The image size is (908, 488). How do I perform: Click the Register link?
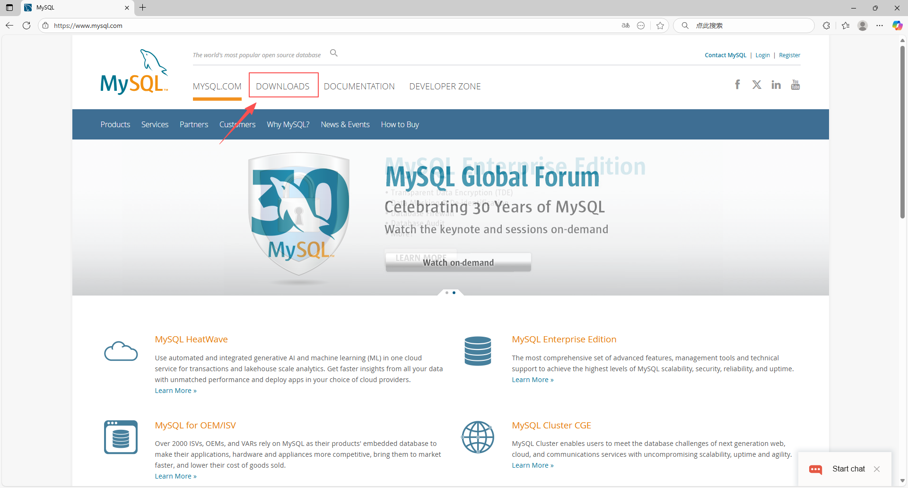click(x=790, y=55)
